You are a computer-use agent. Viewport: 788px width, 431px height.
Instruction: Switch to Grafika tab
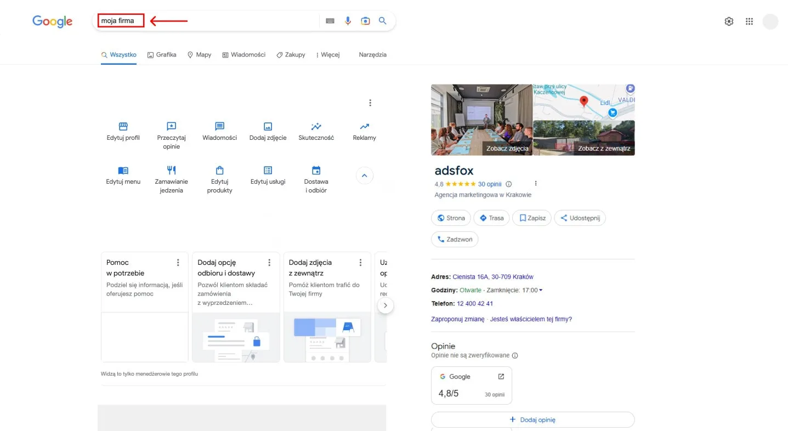pos(162,55)
